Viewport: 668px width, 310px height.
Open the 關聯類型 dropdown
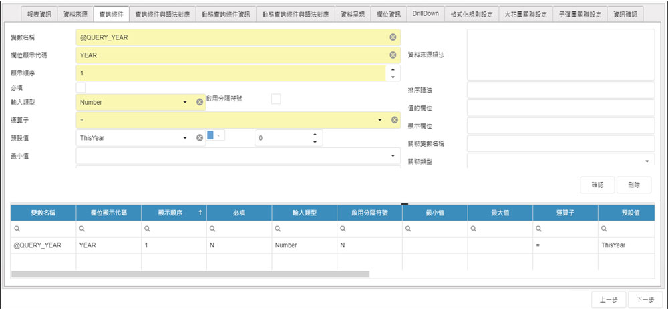point(647,161)
